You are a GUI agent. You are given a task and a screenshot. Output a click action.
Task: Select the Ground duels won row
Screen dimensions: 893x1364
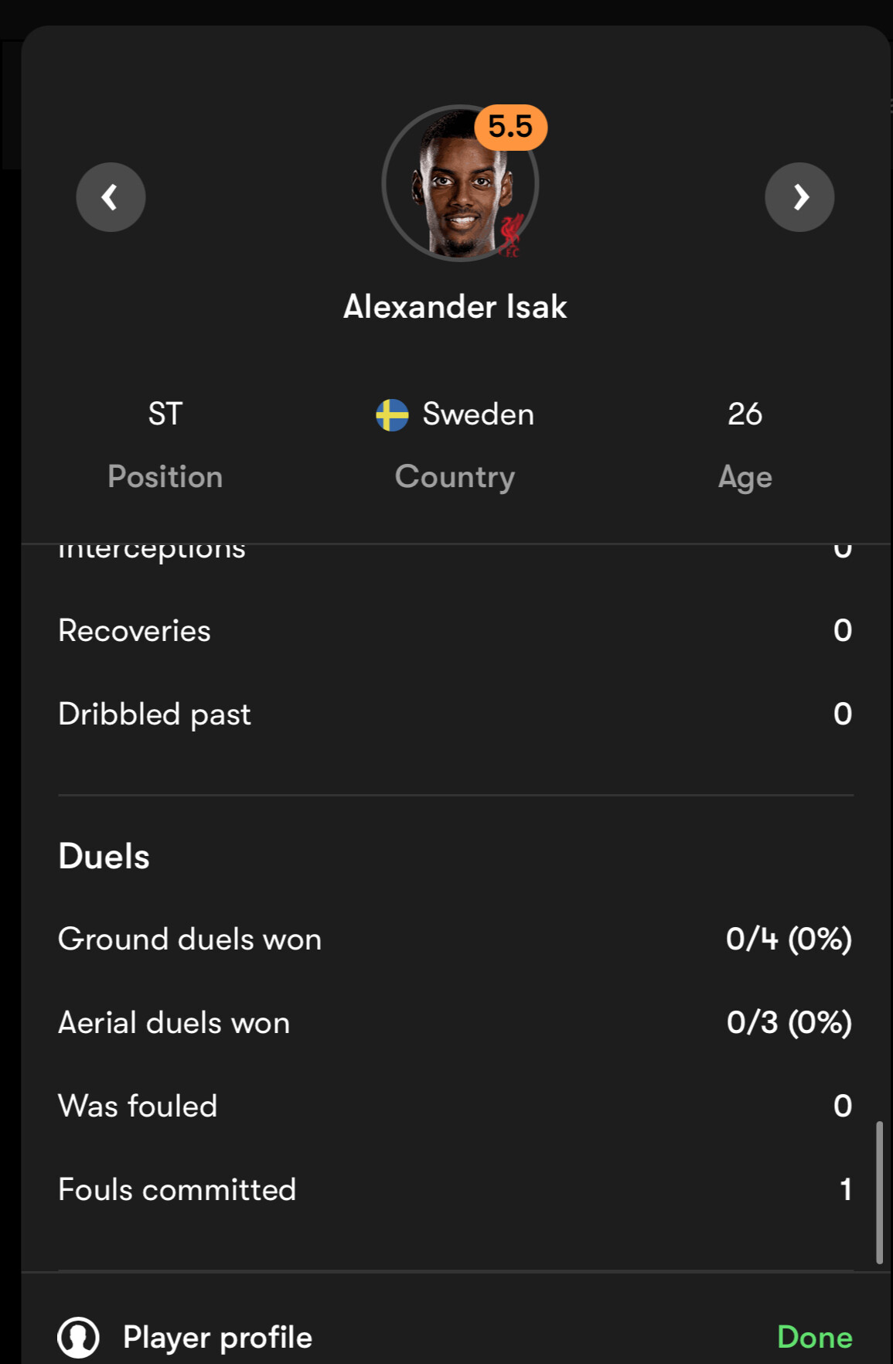click(455, 939)
